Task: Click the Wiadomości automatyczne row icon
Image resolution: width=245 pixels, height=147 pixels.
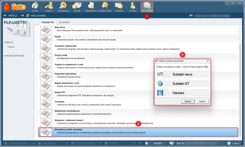Action: [46, 113]
